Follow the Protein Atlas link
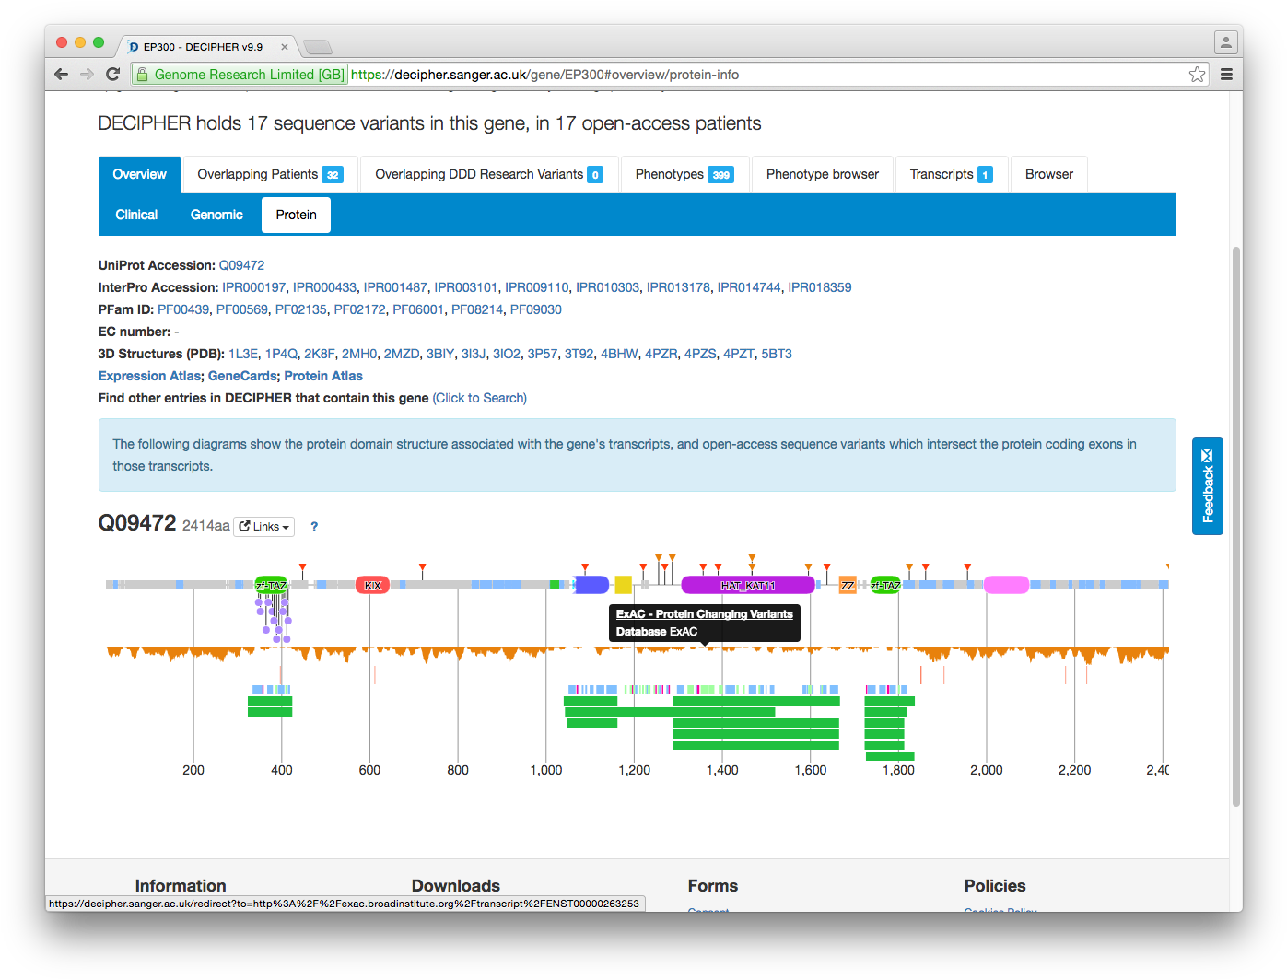This screenshot has height=980, width=1287. 323,376
